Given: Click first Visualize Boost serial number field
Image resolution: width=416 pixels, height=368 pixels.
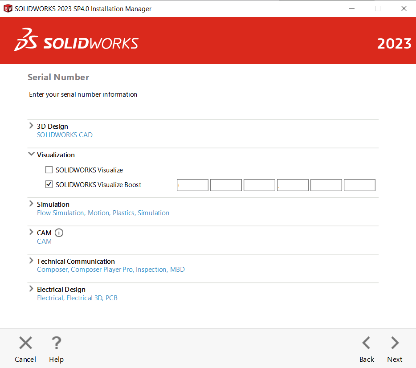Looking at the screenshot, I should pos(192,185).
